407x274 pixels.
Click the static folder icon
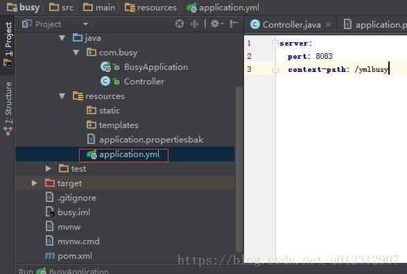pyautogui.click(x=91, y=110)
